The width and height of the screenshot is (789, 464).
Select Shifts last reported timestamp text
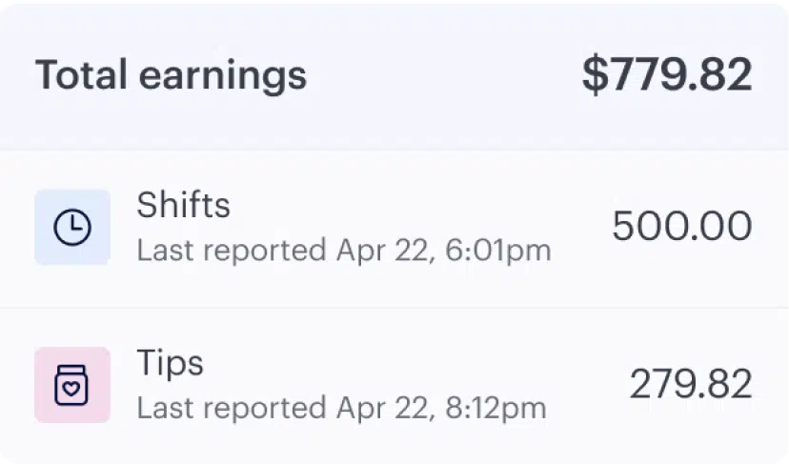343,251
